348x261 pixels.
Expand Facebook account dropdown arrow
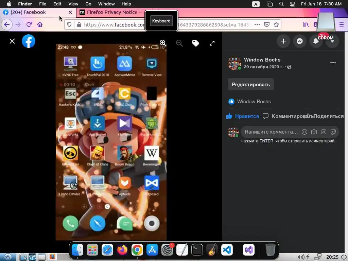point(332,41)
